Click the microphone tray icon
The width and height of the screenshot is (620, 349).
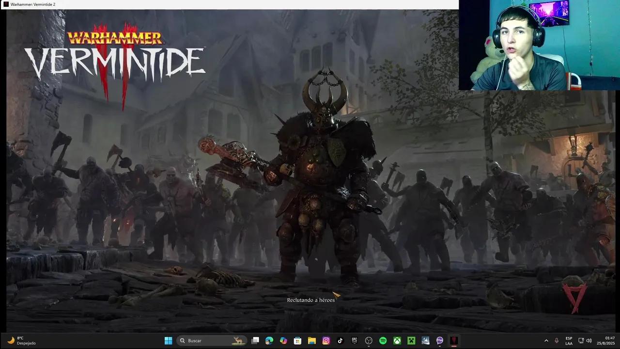coord(557,341)
